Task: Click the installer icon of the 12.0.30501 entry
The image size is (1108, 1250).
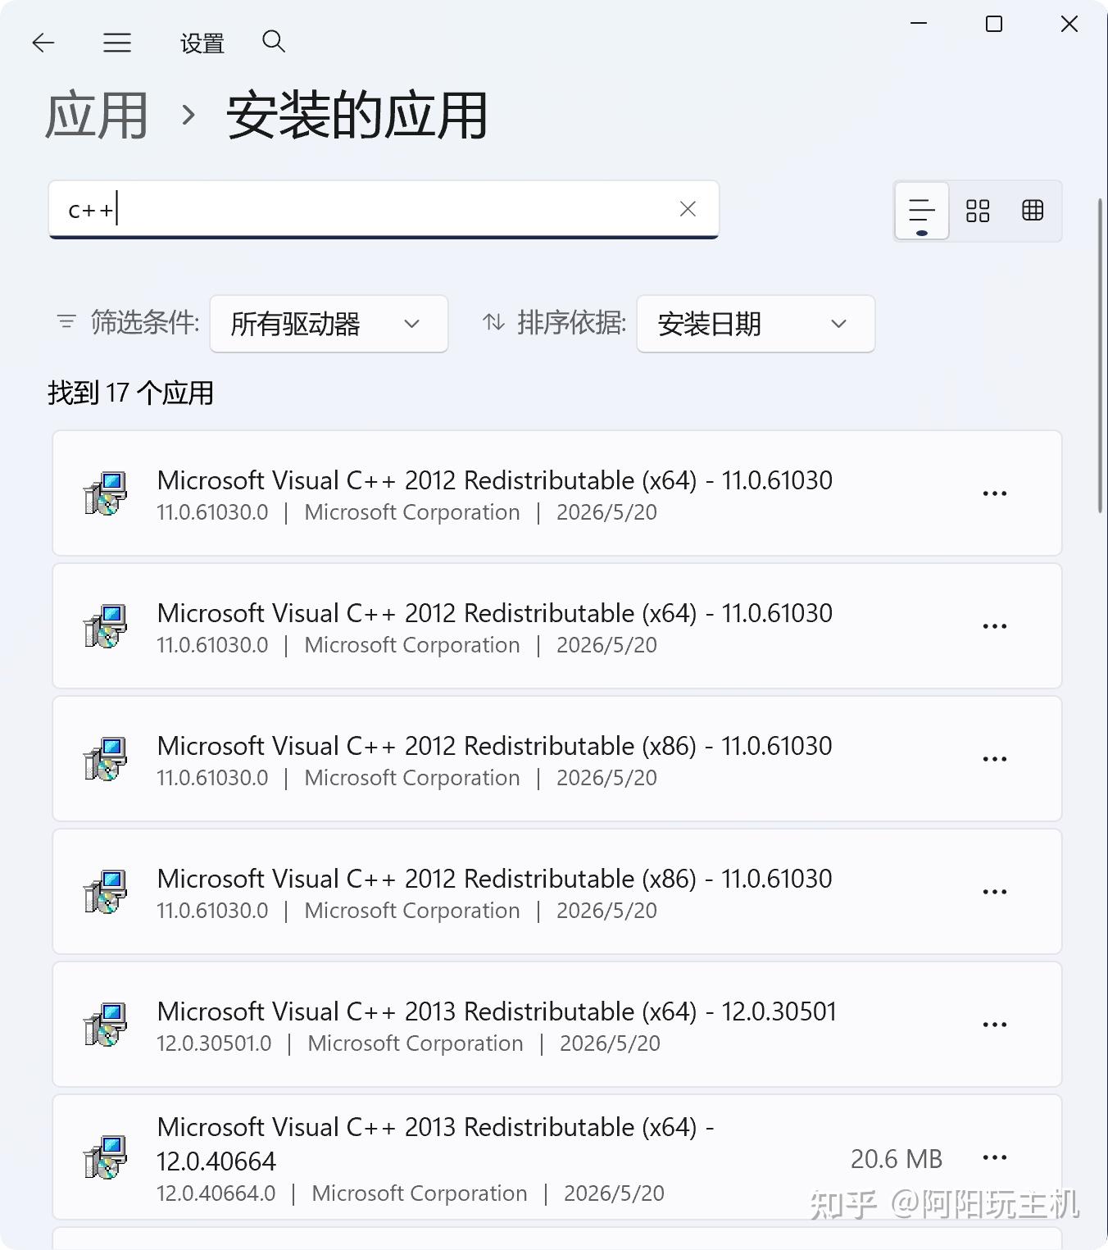Action: click(x=106, y=1025)
